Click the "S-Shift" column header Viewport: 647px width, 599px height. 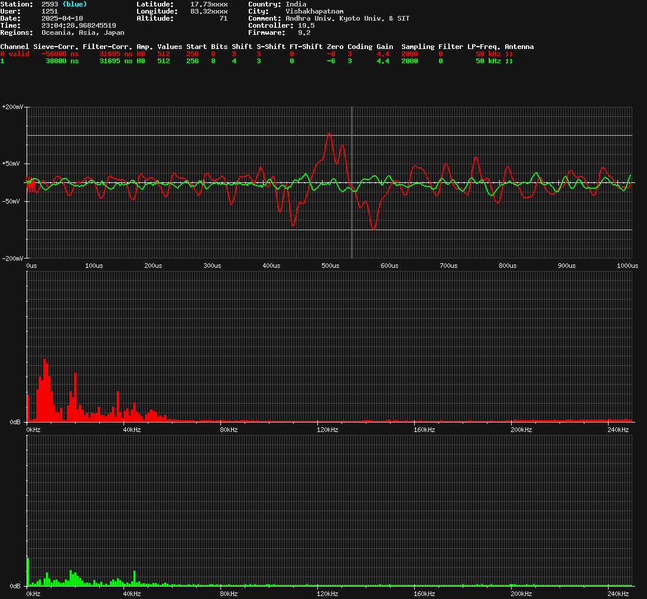[x=271, y=47]
